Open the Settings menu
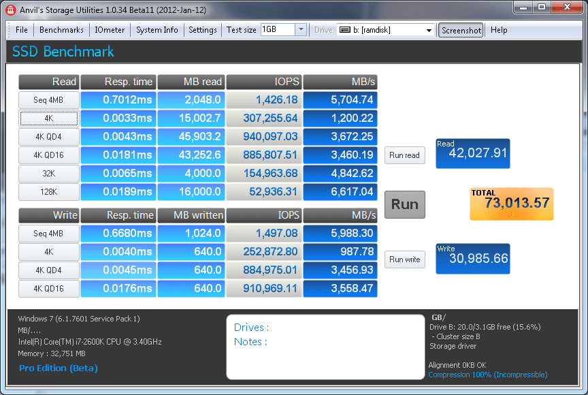 click(203, 30)
